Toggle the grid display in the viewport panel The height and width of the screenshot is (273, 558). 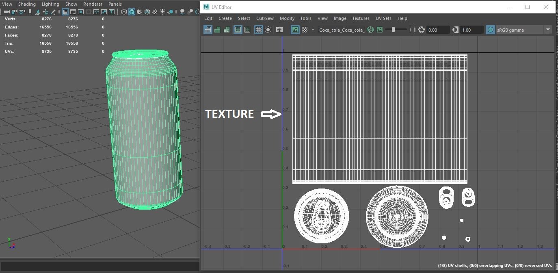(65, 12)
